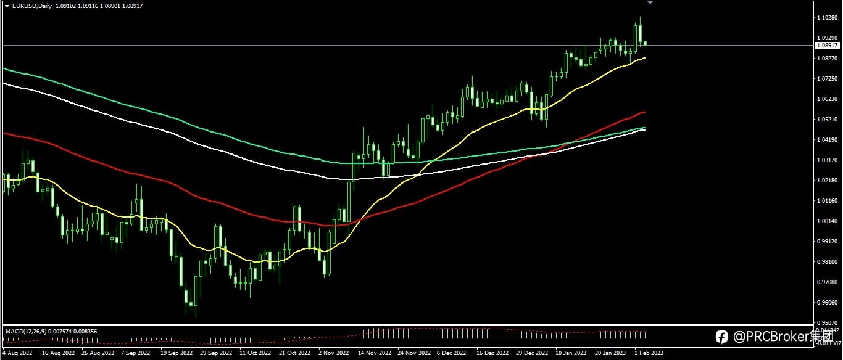Select the current price label 1.08917
Viewport: 843px width, 360px height.
[x=827, y=45]
